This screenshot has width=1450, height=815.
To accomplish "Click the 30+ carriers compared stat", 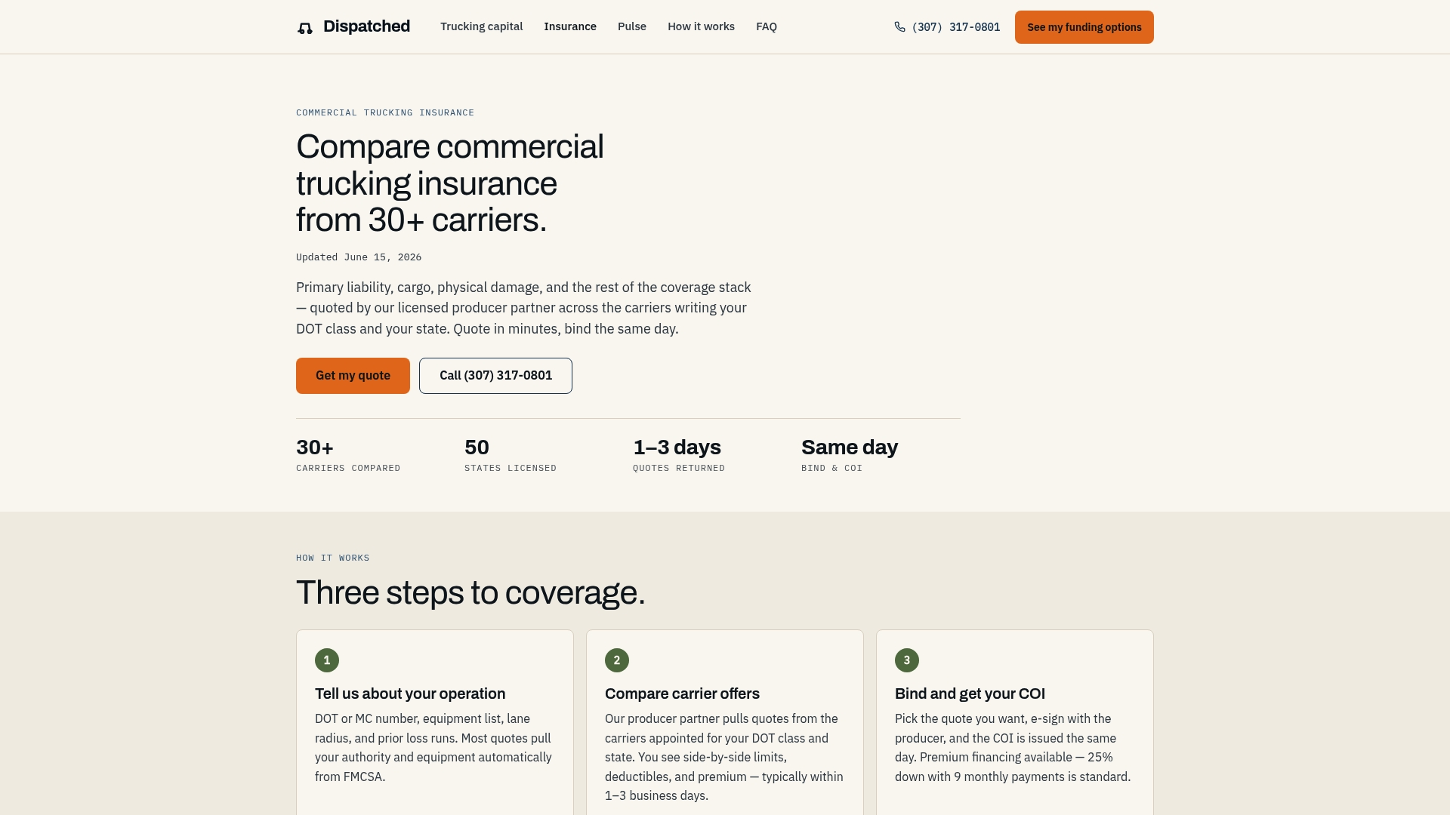I will (348, 455).
